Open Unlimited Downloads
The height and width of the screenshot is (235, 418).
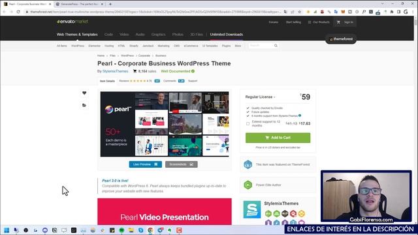coord(227,35)
